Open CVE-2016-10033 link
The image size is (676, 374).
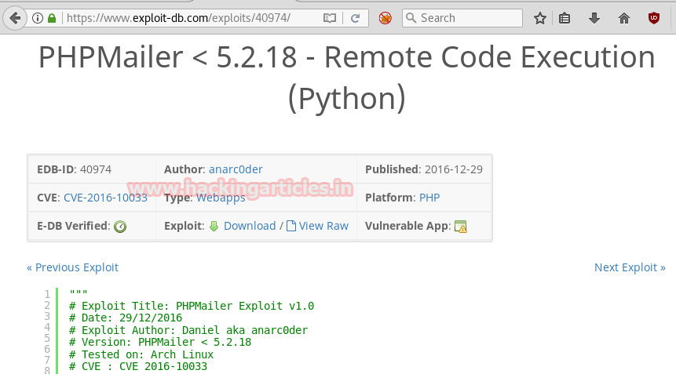coord(106,198)
